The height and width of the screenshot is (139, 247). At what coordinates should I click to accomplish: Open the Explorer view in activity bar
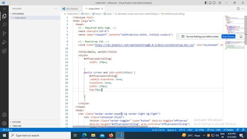4,16
